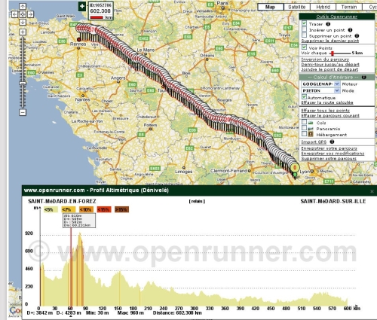This screenshot has height=320, width=377.
Task: Click the red vertical profile marker line
Action: pyautogui.click(x=71, y=266)
